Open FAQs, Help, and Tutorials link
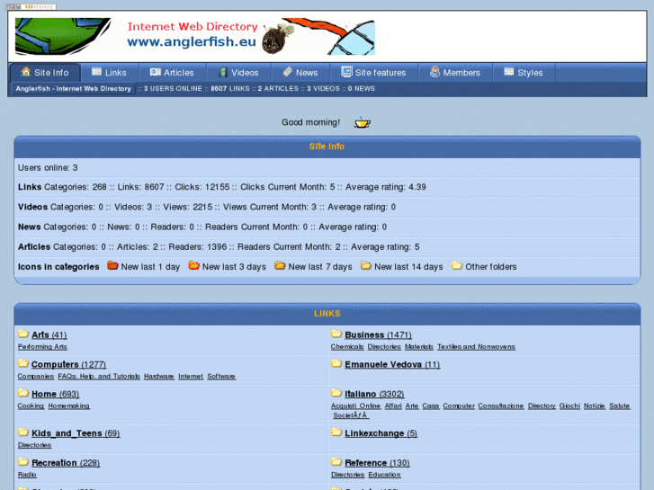Image resolution: width=654 pixels, height=490 pixels. point(99,376)
